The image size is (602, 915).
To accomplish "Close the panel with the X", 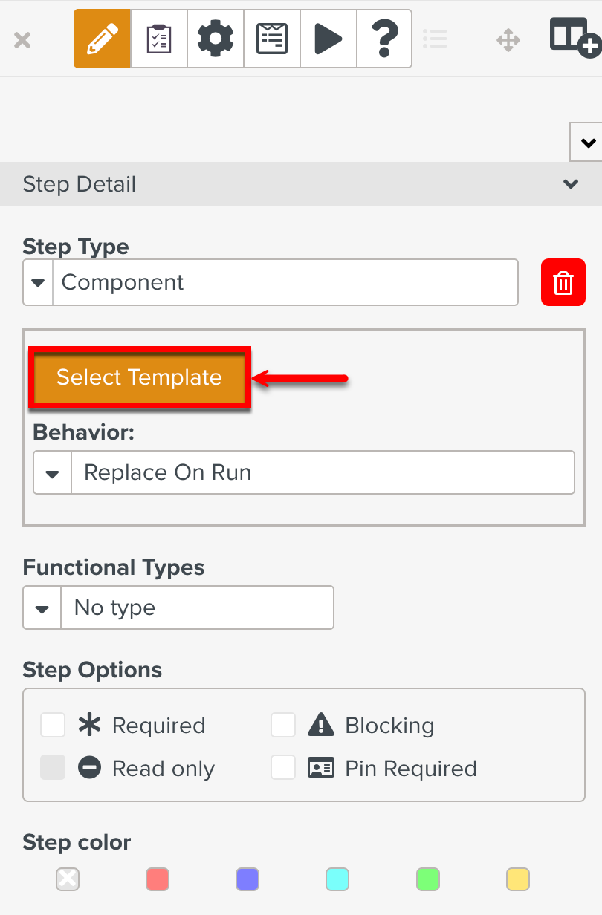I will 22,39.
